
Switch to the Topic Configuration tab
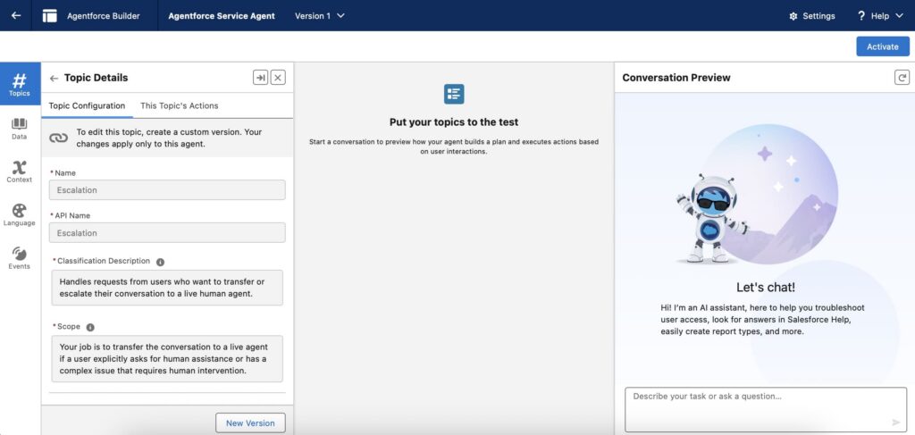(87, 105)
